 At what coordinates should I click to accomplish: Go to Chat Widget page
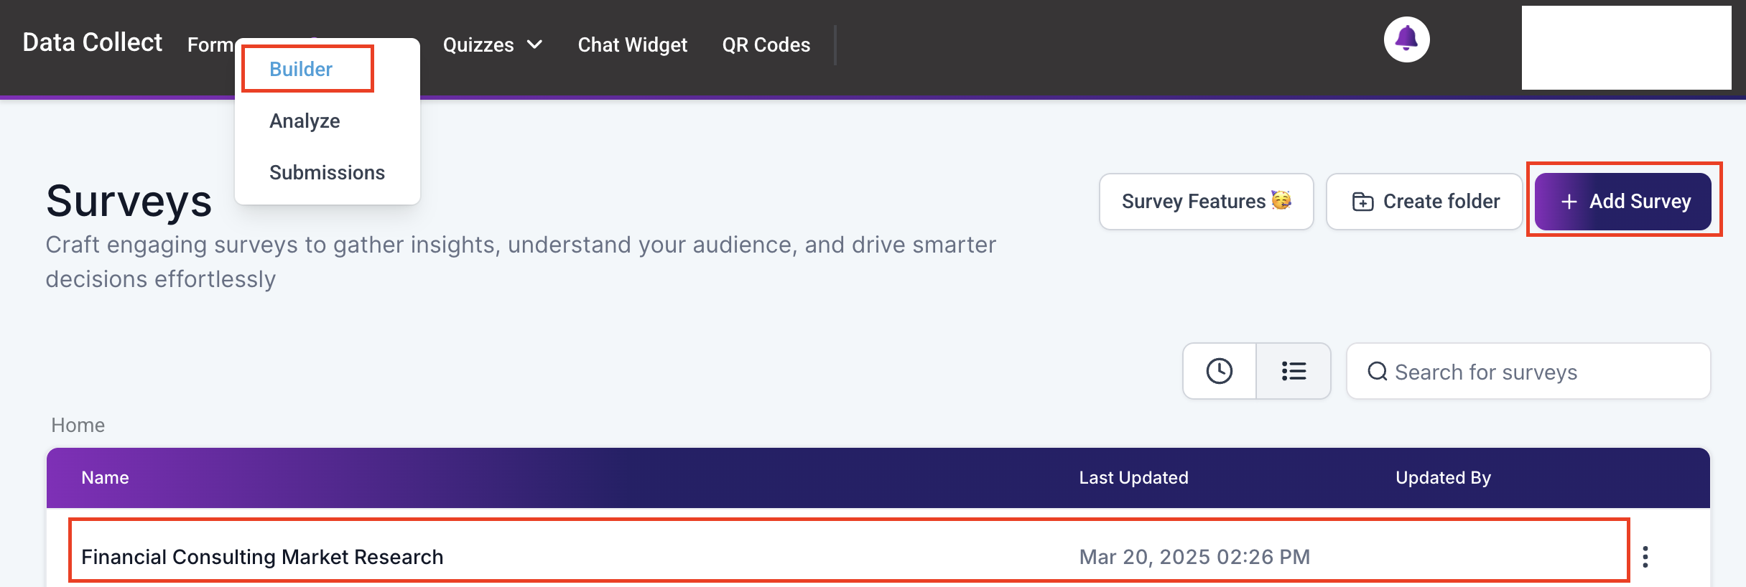click(632, 44)
